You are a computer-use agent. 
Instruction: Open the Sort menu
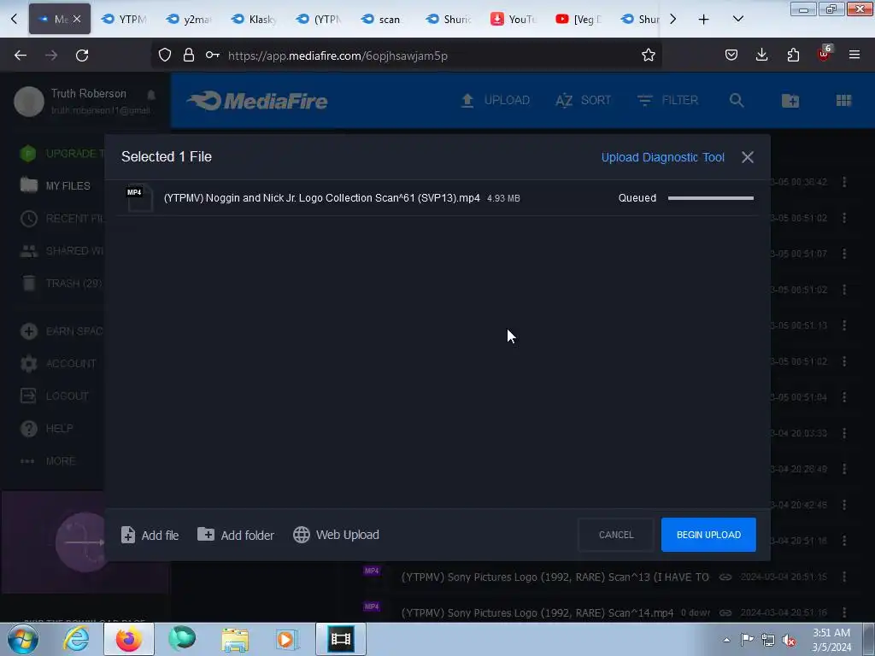click(x=583, y=101)
